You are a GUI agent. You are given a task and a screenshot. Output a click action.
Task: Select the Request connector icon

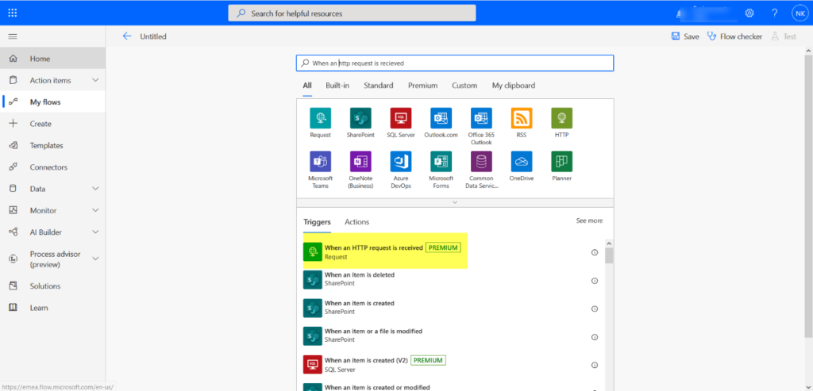(321, 118)
